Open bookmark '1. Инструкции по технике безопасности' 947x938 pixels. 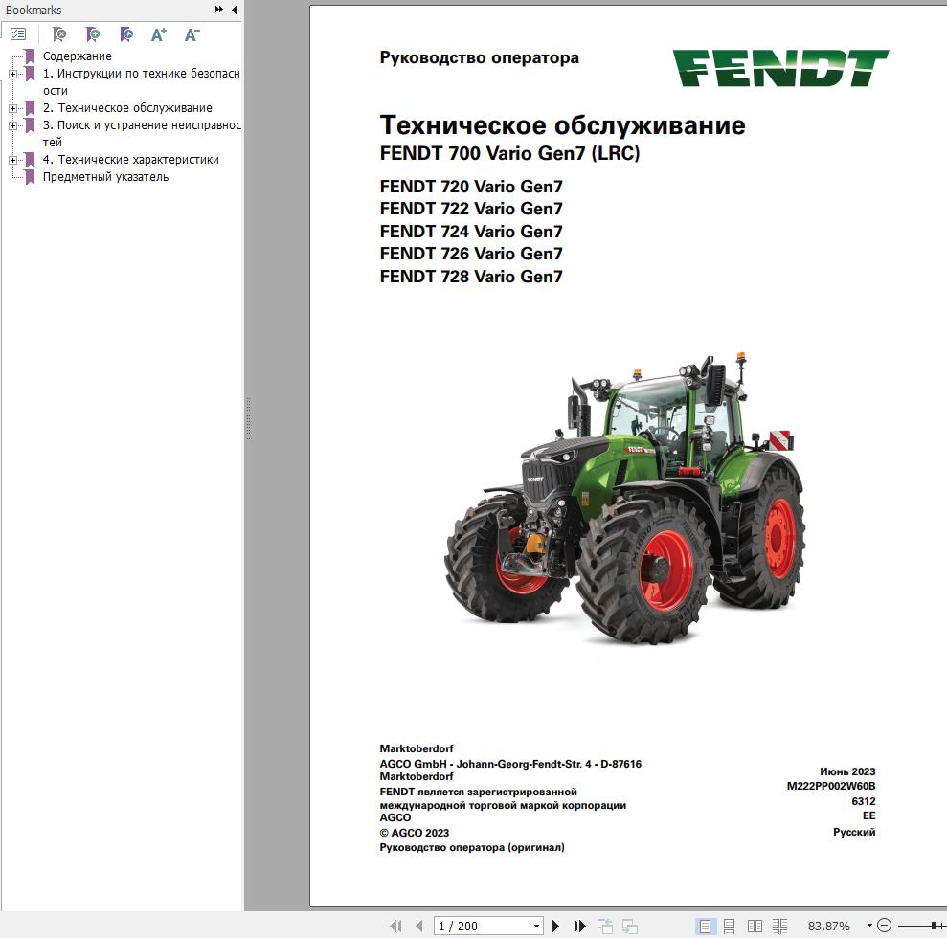pyautogui.click(x=142, y=82)
